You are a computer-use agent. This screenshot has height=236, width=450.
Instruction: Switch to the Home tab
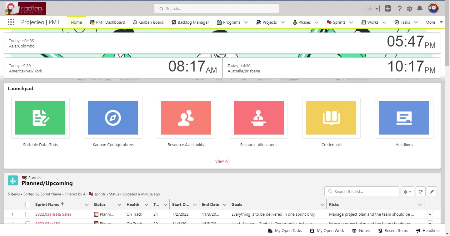tap(76, 22)
